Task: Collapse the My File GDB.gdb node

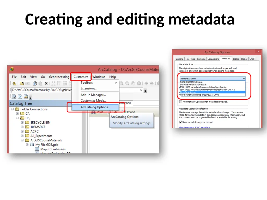Action: pyautogui.click(x=27, y=145)
